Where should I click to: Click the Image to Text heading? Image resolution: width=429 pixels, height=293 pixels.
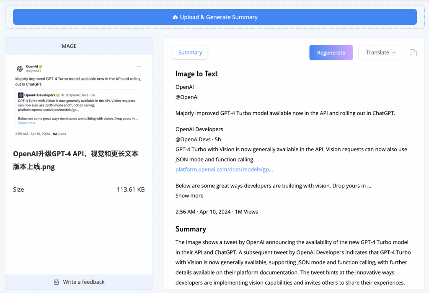(196, 74)
